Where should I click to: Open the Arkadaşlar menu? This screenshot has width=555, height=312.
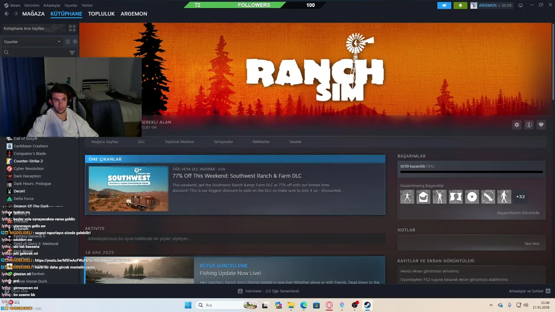pyautogui.click(x=52, y=5)
